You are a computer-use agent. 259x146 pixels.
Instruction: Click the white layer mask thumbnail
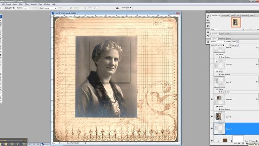coord(238,139)
